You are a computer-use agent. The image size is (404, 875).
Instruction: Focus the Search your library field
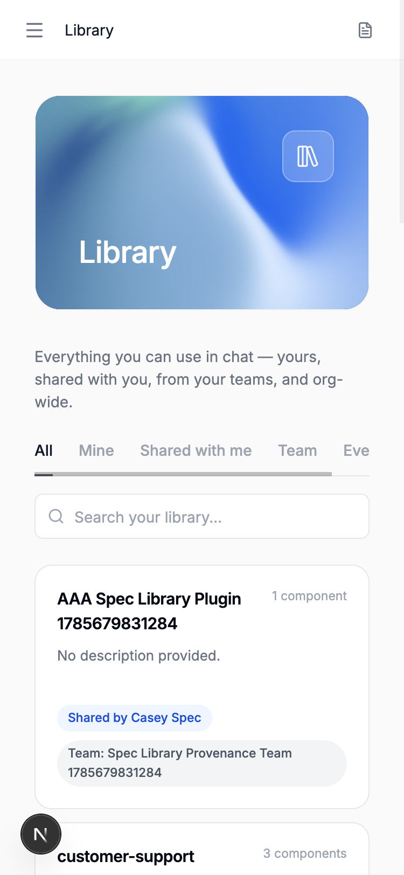point(202,516)
